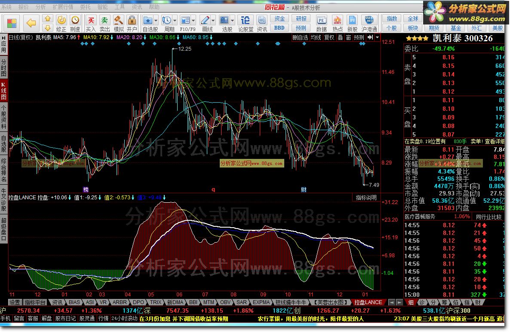Click the yellow down arrow icon
The image size is (510, 332).
pyautogui.click(x=47, y=28)
